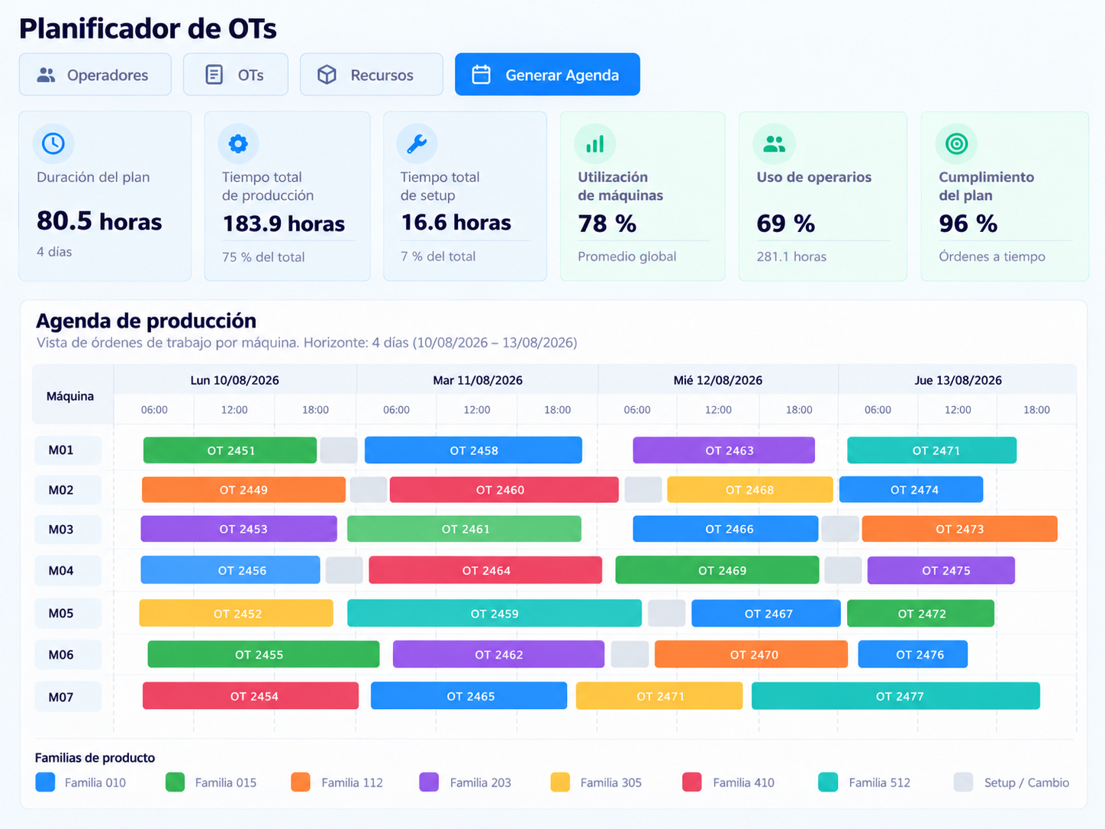Click the gray Setup / Cambio legend swatch
The image size is (1105, 829).
pyautogui.click(x=964, y=782)
